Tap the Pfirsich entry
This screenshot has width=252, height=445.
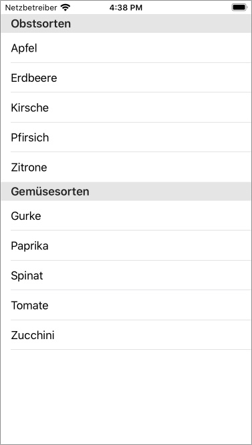tap(126, 137)
